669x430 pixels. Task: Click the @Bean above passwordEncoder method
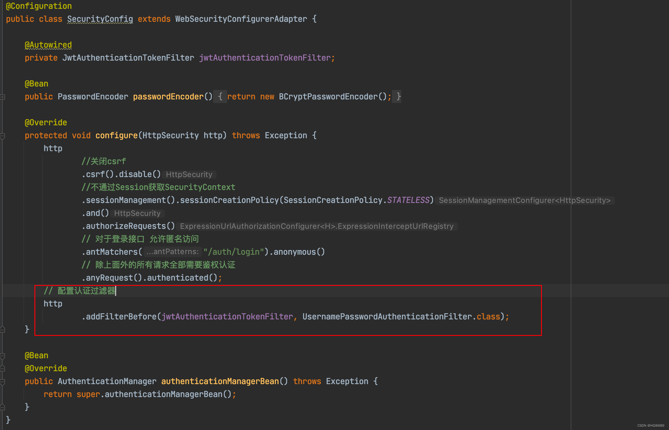tap(36, 84)
